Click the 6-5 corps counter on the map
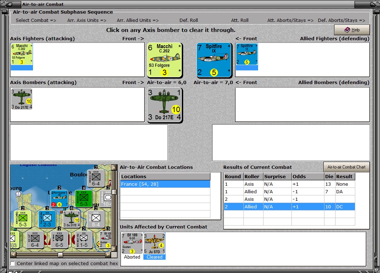 point(59,240)
